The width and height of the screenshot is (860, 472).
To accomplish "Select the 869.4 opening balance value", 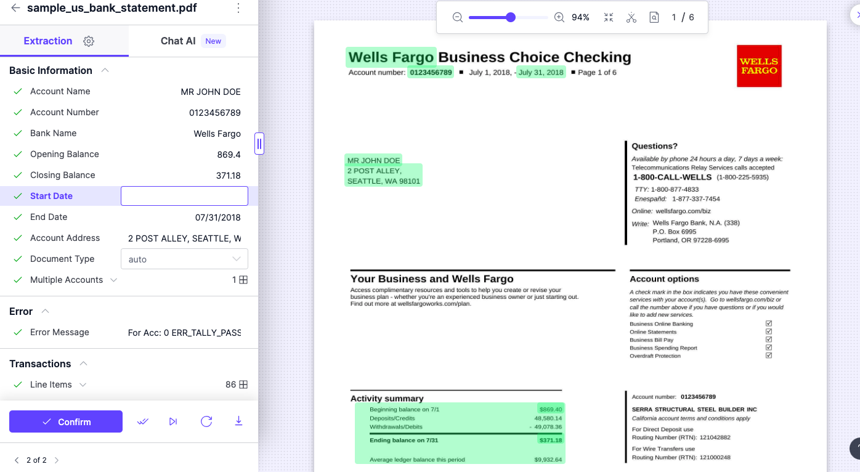I will 229,155.
